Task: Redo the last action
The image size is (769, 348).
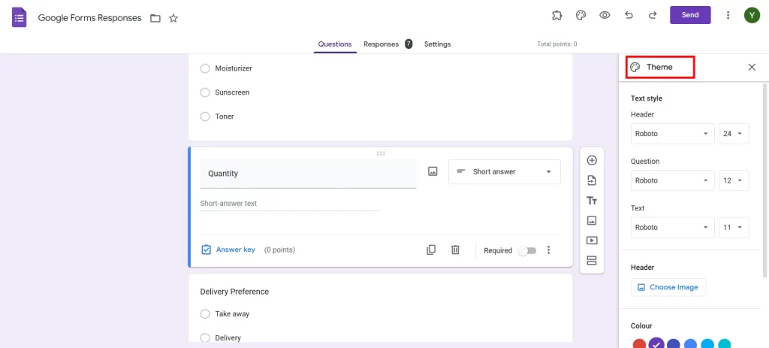Action: point(653,15)
